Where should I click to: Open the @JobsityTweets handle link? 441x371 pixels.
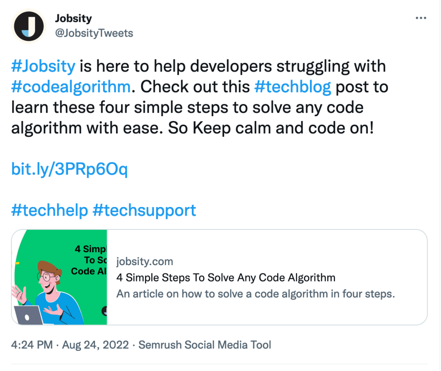pos(94,33)
